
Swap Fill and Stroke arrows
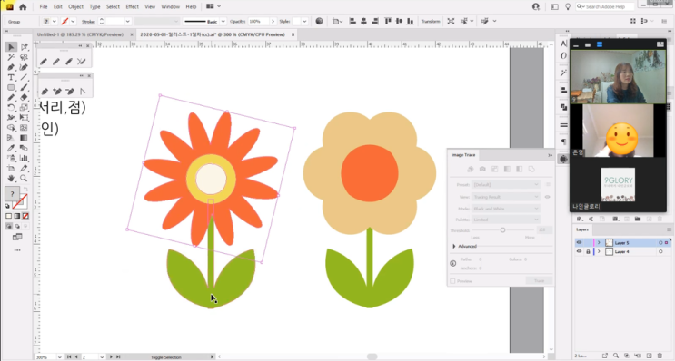coord(25,190)
